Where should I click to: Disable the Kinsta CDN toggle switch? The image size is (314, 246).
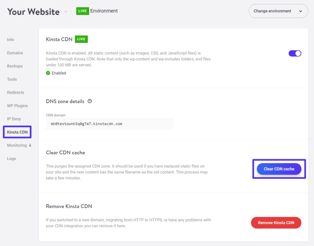pos(295,53)
